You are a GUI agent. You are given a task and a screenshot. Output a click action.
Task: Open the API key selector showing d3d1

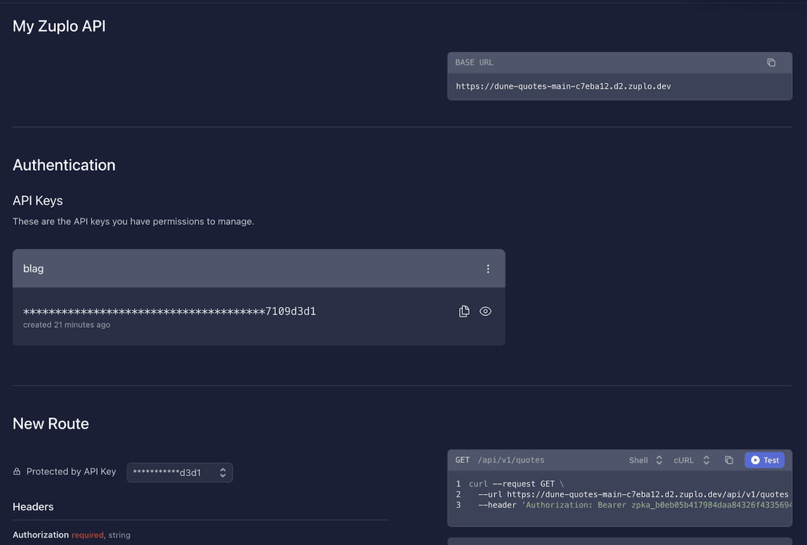point(179,472)
